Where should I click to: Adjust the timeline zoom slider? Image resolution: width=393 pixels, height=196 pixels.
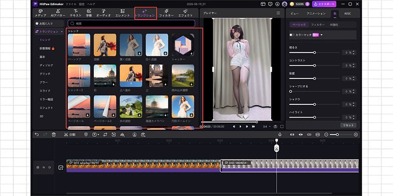(337, 134)
